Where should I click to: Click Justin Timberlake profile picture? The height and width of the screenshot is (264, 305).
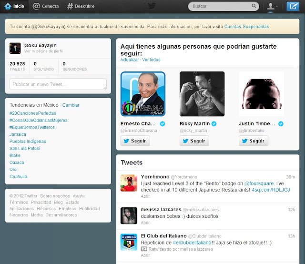(x=261, y=94)
